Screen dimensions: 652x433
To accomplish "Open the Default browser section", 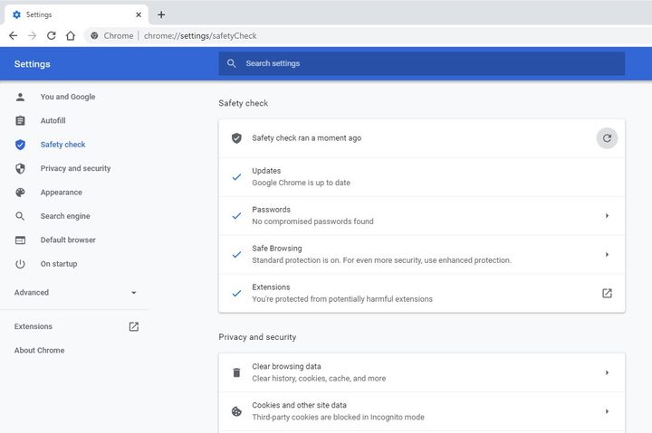I will pyautogui.click(x=68, y=240).
